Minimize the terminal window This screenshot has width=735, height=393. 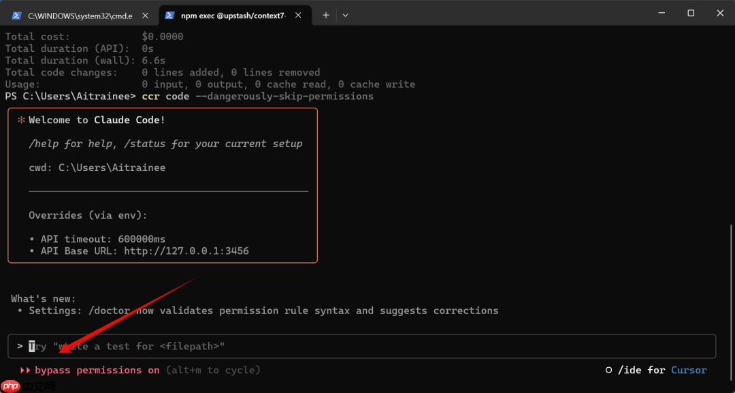click(x=661, y=13)
